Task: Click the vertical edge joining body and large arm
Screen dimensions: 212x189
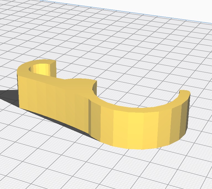Action: 89,116
